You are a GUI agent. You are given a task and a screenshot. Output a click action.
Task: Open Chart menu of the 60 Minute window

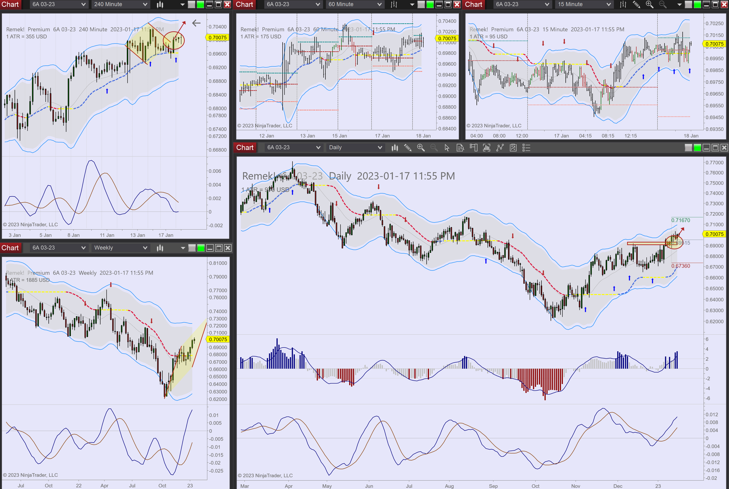(x=244, y=4)
